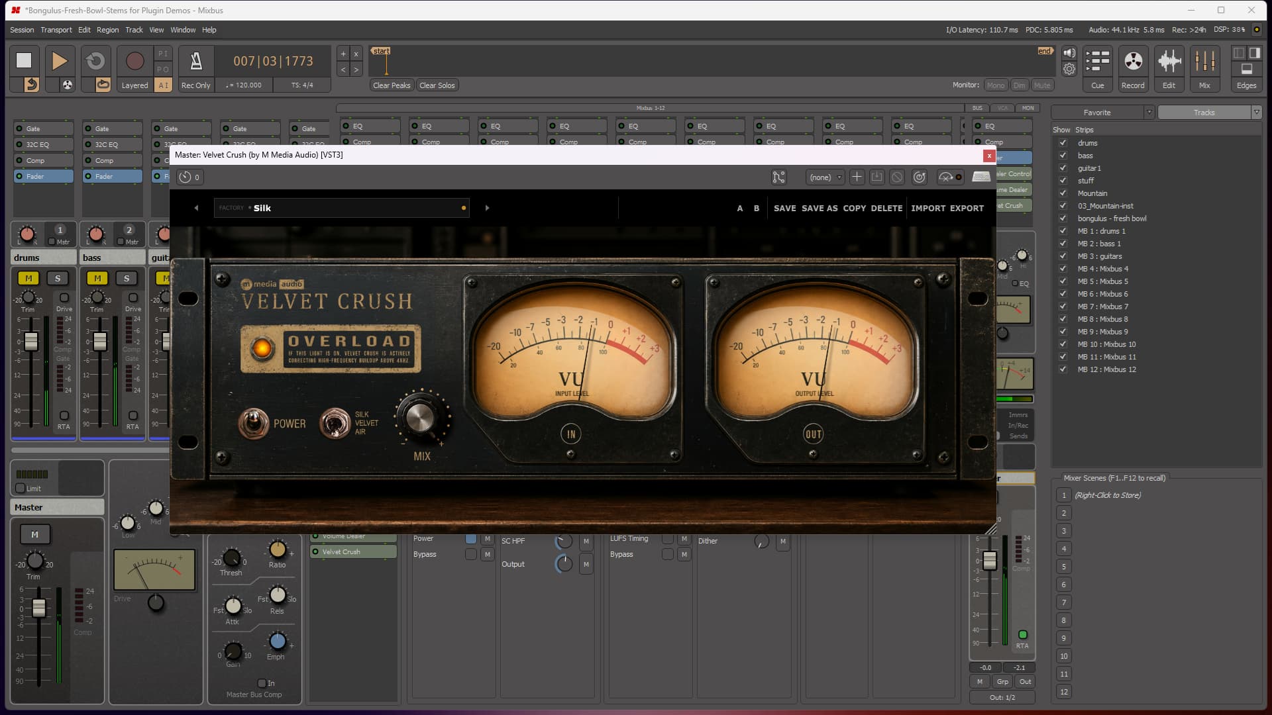Open the Session menu
Image resolution: width=1272 pixels, height=715 pixels.
click(22, 30)
